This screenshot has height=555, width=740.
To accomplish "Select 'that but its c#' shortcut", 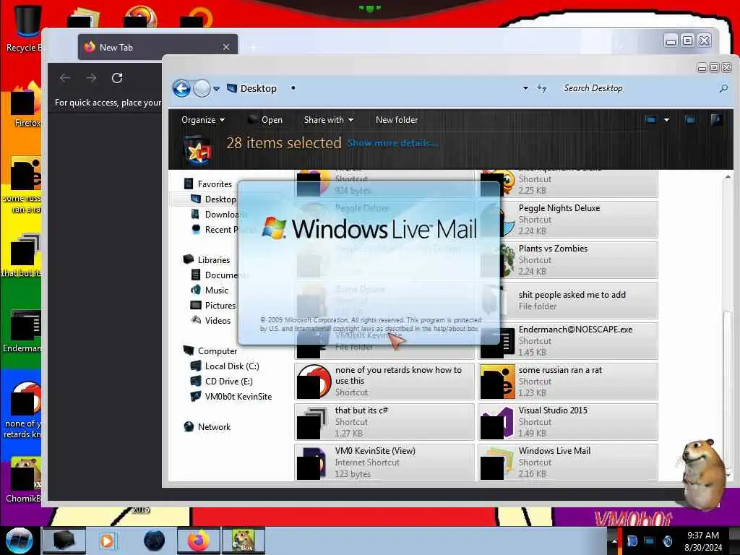I will click(384, 422).
